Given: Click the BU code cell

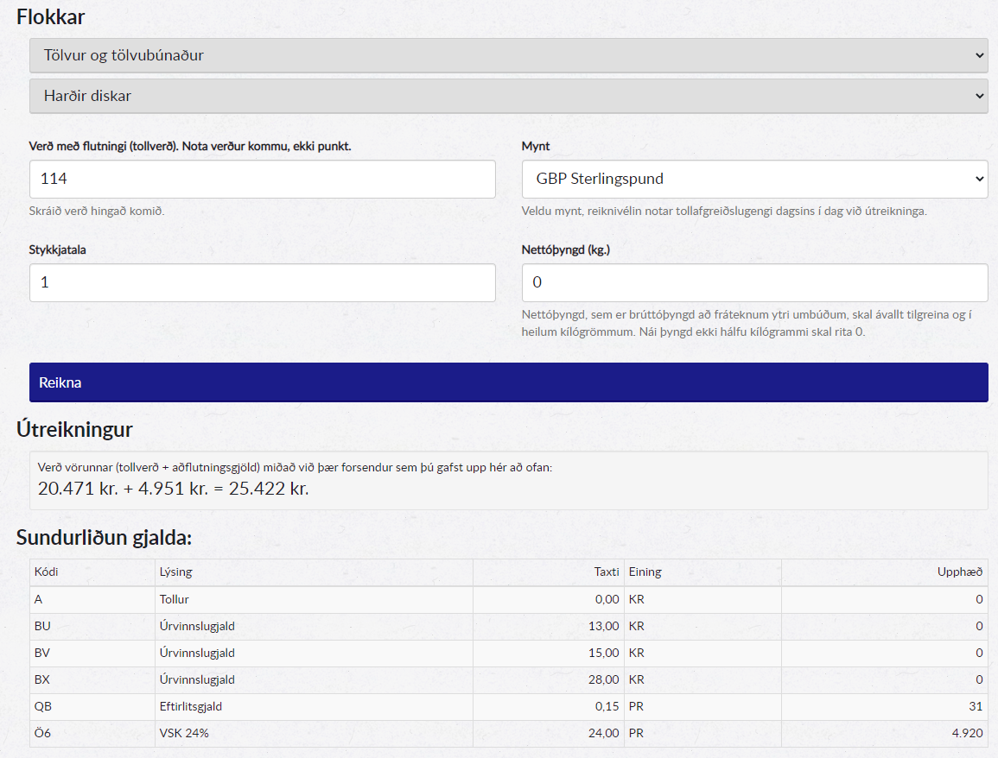Looking at the screenshot, I should 43,626.
